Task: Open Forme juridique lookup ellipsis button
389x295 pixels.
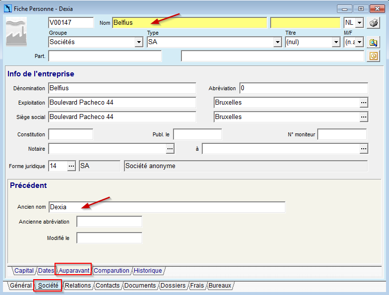Action: tap(71, 166)
